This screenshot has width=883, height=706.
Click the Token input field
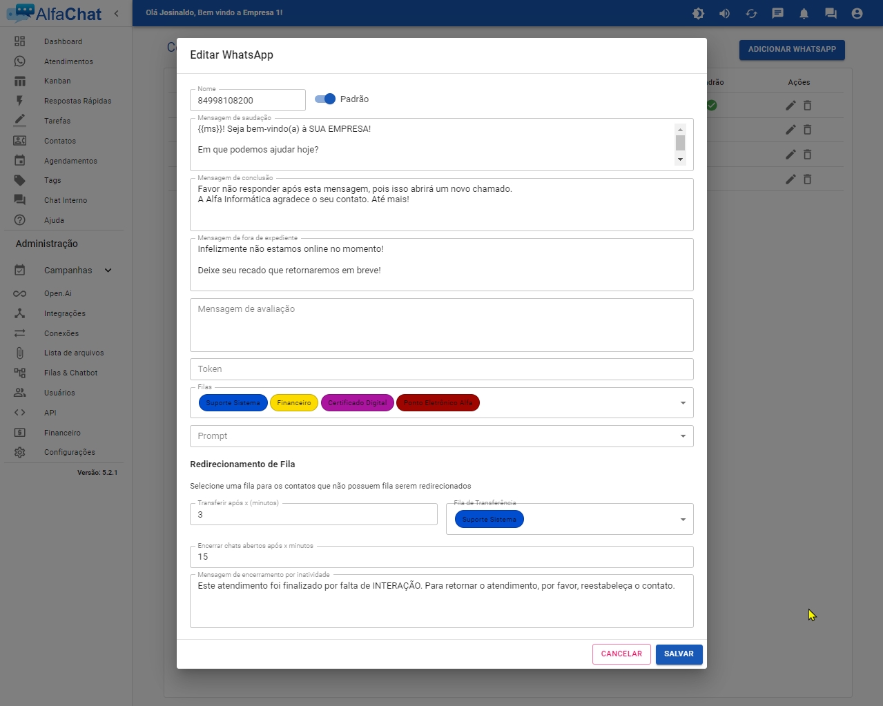click(x=441, y=369)
